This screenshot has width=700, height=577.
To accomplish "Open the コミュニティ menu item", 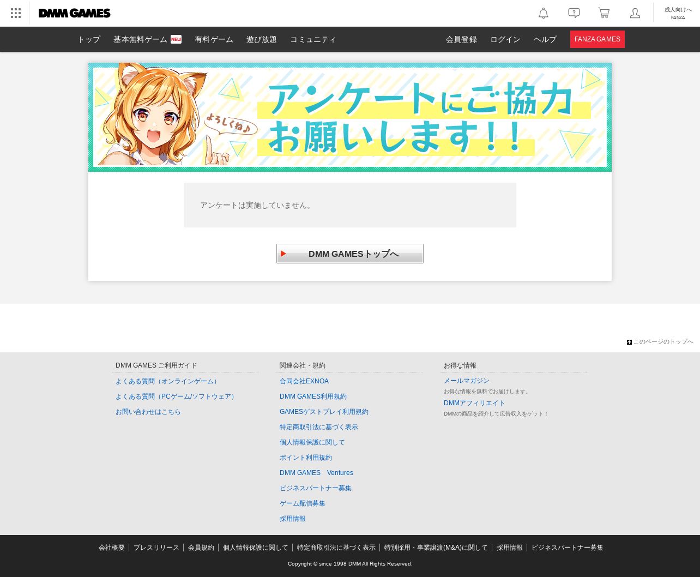I will (313, 39).
